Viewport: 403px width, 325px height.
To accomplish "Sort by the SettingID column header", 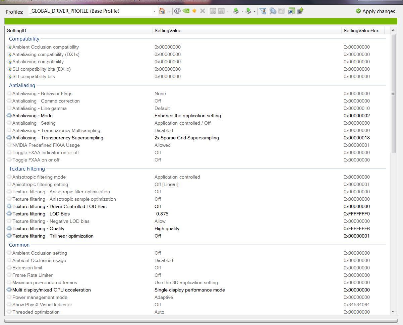I will [x=79, y=30].
